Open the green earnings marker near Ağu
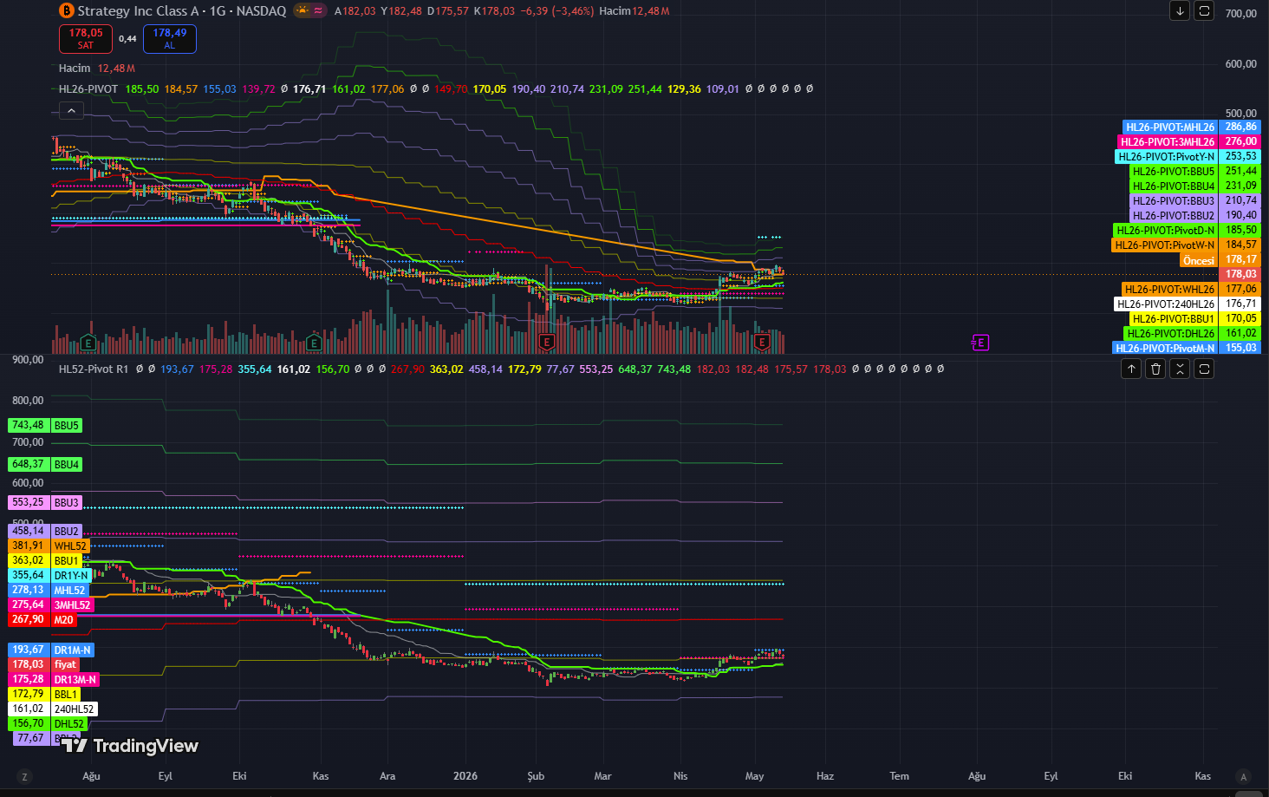Viewport: 1269px width, 797px height. [x=88, y=343]
